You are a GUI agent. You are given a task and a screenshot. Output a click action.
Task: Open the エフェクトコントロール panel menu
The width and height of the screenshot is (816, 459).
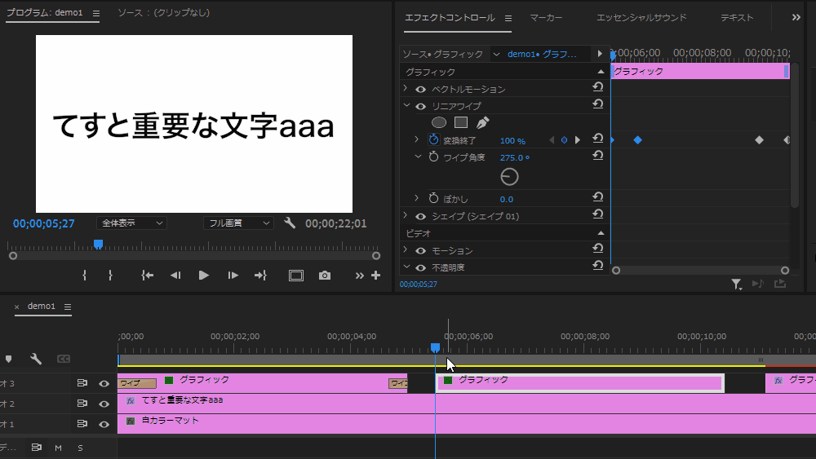pos(508,18)
